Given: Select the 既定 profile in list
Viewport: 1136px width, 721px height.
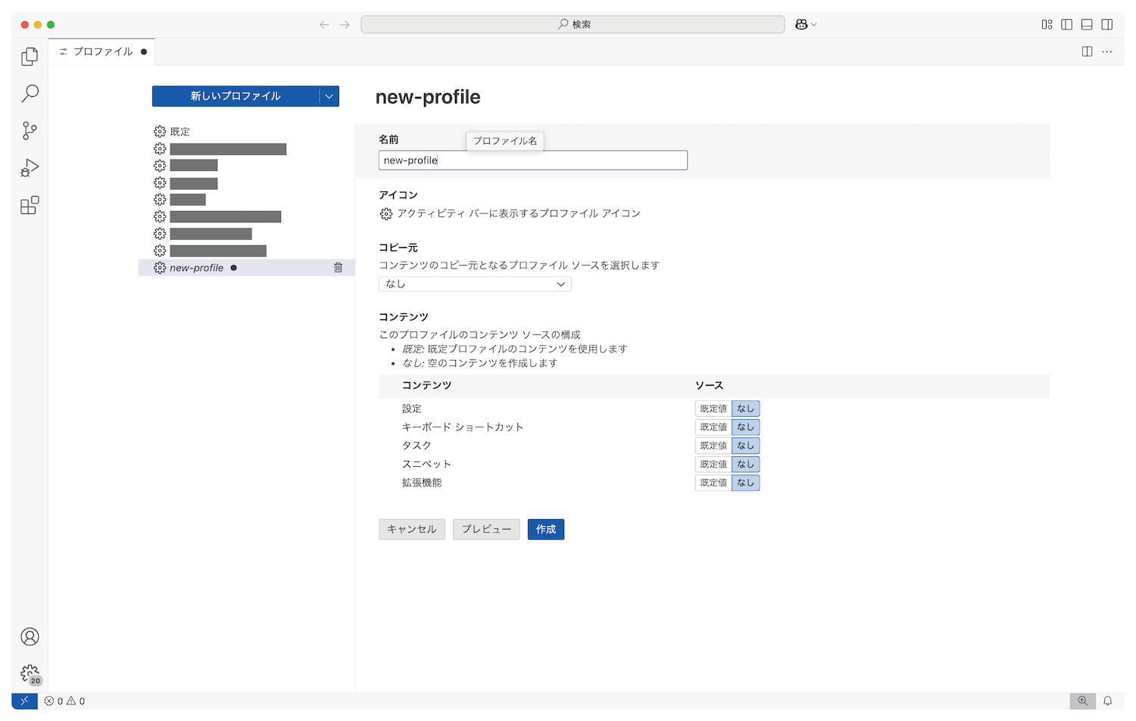Looking at the screenshot, I should (x=180, y=132).
